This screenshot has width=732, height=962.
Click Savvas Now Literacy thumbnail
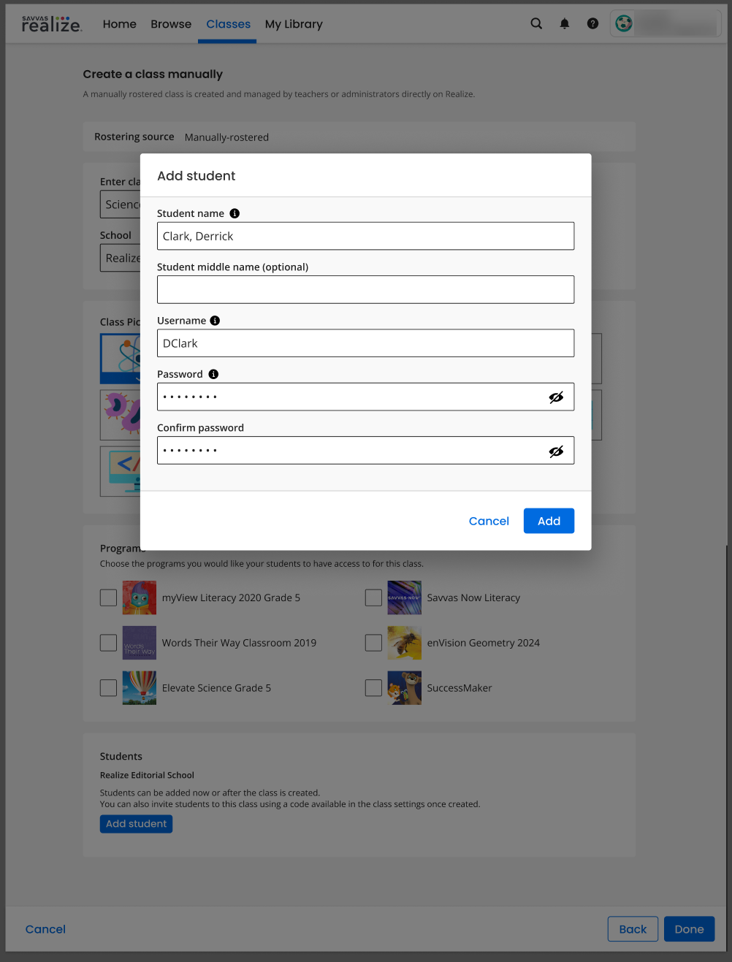pyautogui.click(x=404, y=598)
